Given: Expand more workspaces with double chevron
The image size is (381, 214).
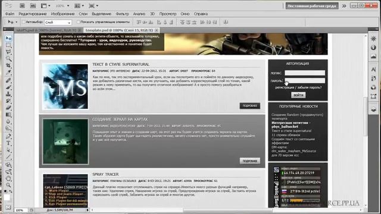Looking at the screenshot, I should (x=344, y=6).
